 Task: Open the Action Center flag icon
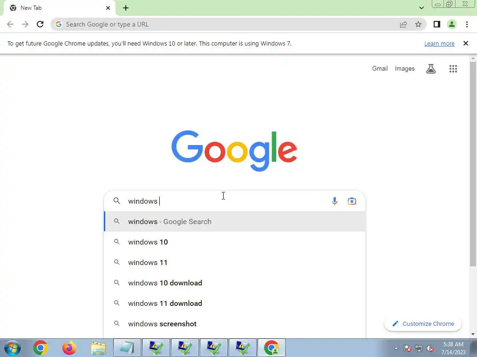pos(408,348)
